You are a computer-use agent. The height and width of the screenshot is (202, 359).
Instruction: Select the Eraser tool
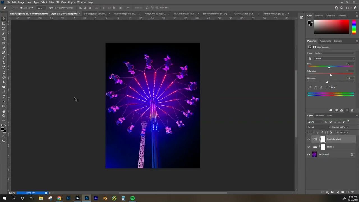(4, 72)
